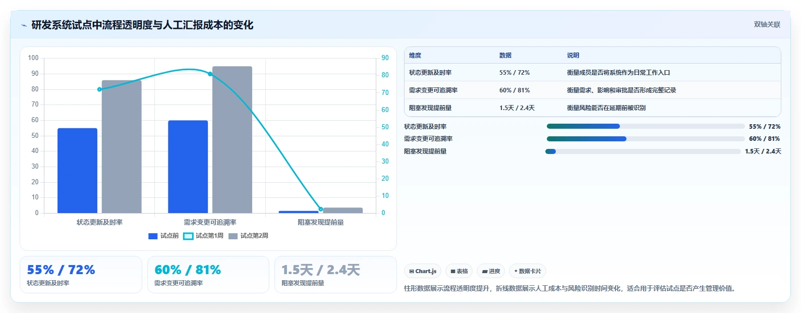801x313 pixels.
Task: Click the line point above 需求变更可追溯率
Action: [210, 74]
